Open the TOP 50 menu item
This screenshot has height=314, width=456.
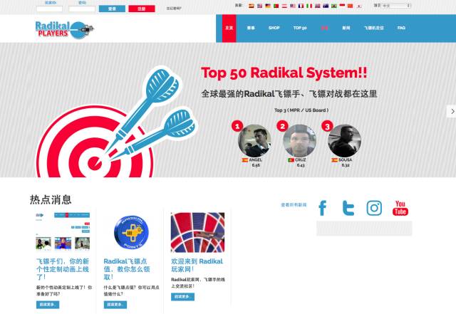(300, 28)
